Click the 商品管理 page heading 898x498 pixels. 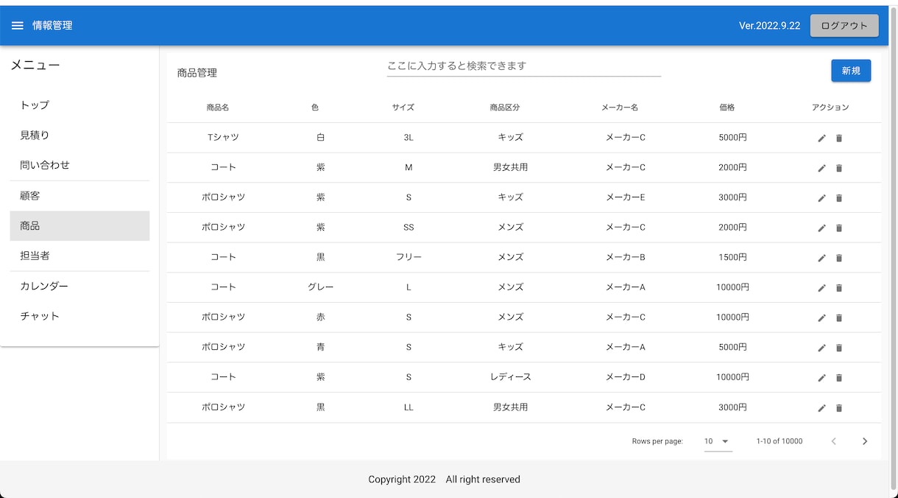pos(197,73)
